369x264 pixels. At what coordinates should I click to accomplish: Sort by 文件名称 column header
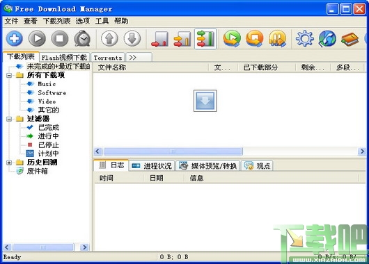point(151,67)
